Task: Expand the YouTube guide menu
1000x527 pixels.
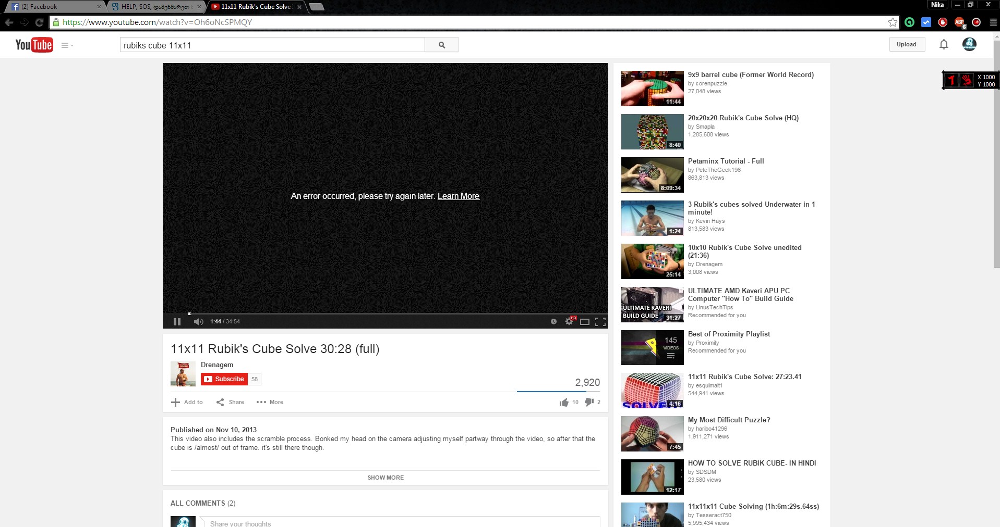Action: (67, 45)
